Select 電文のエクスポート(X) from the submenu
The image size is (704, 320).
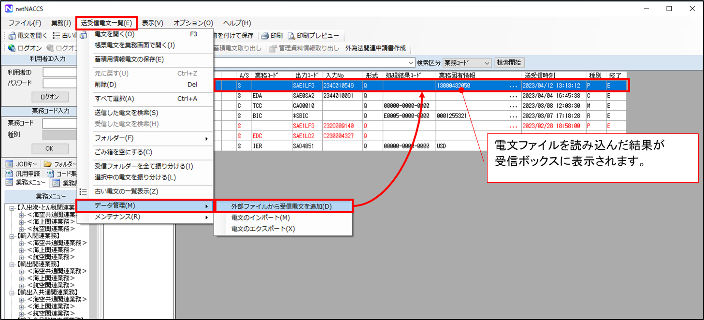(x=263, y=229)
